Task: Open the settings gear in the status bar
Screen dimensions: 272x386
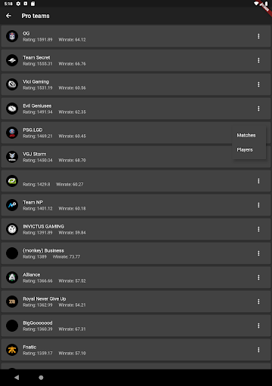Action: pyautogui.click(x=18, y=4)
